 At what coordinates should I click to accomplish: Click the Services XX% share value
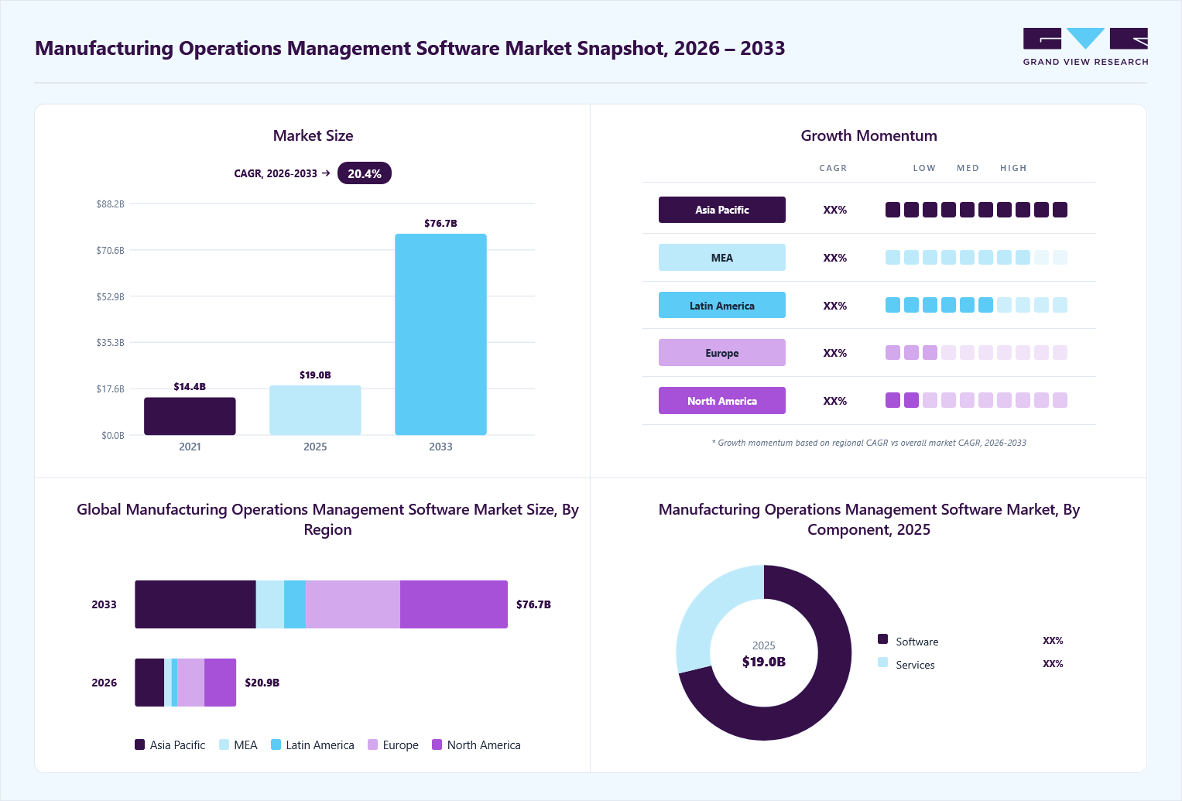tap(1053, 664)
